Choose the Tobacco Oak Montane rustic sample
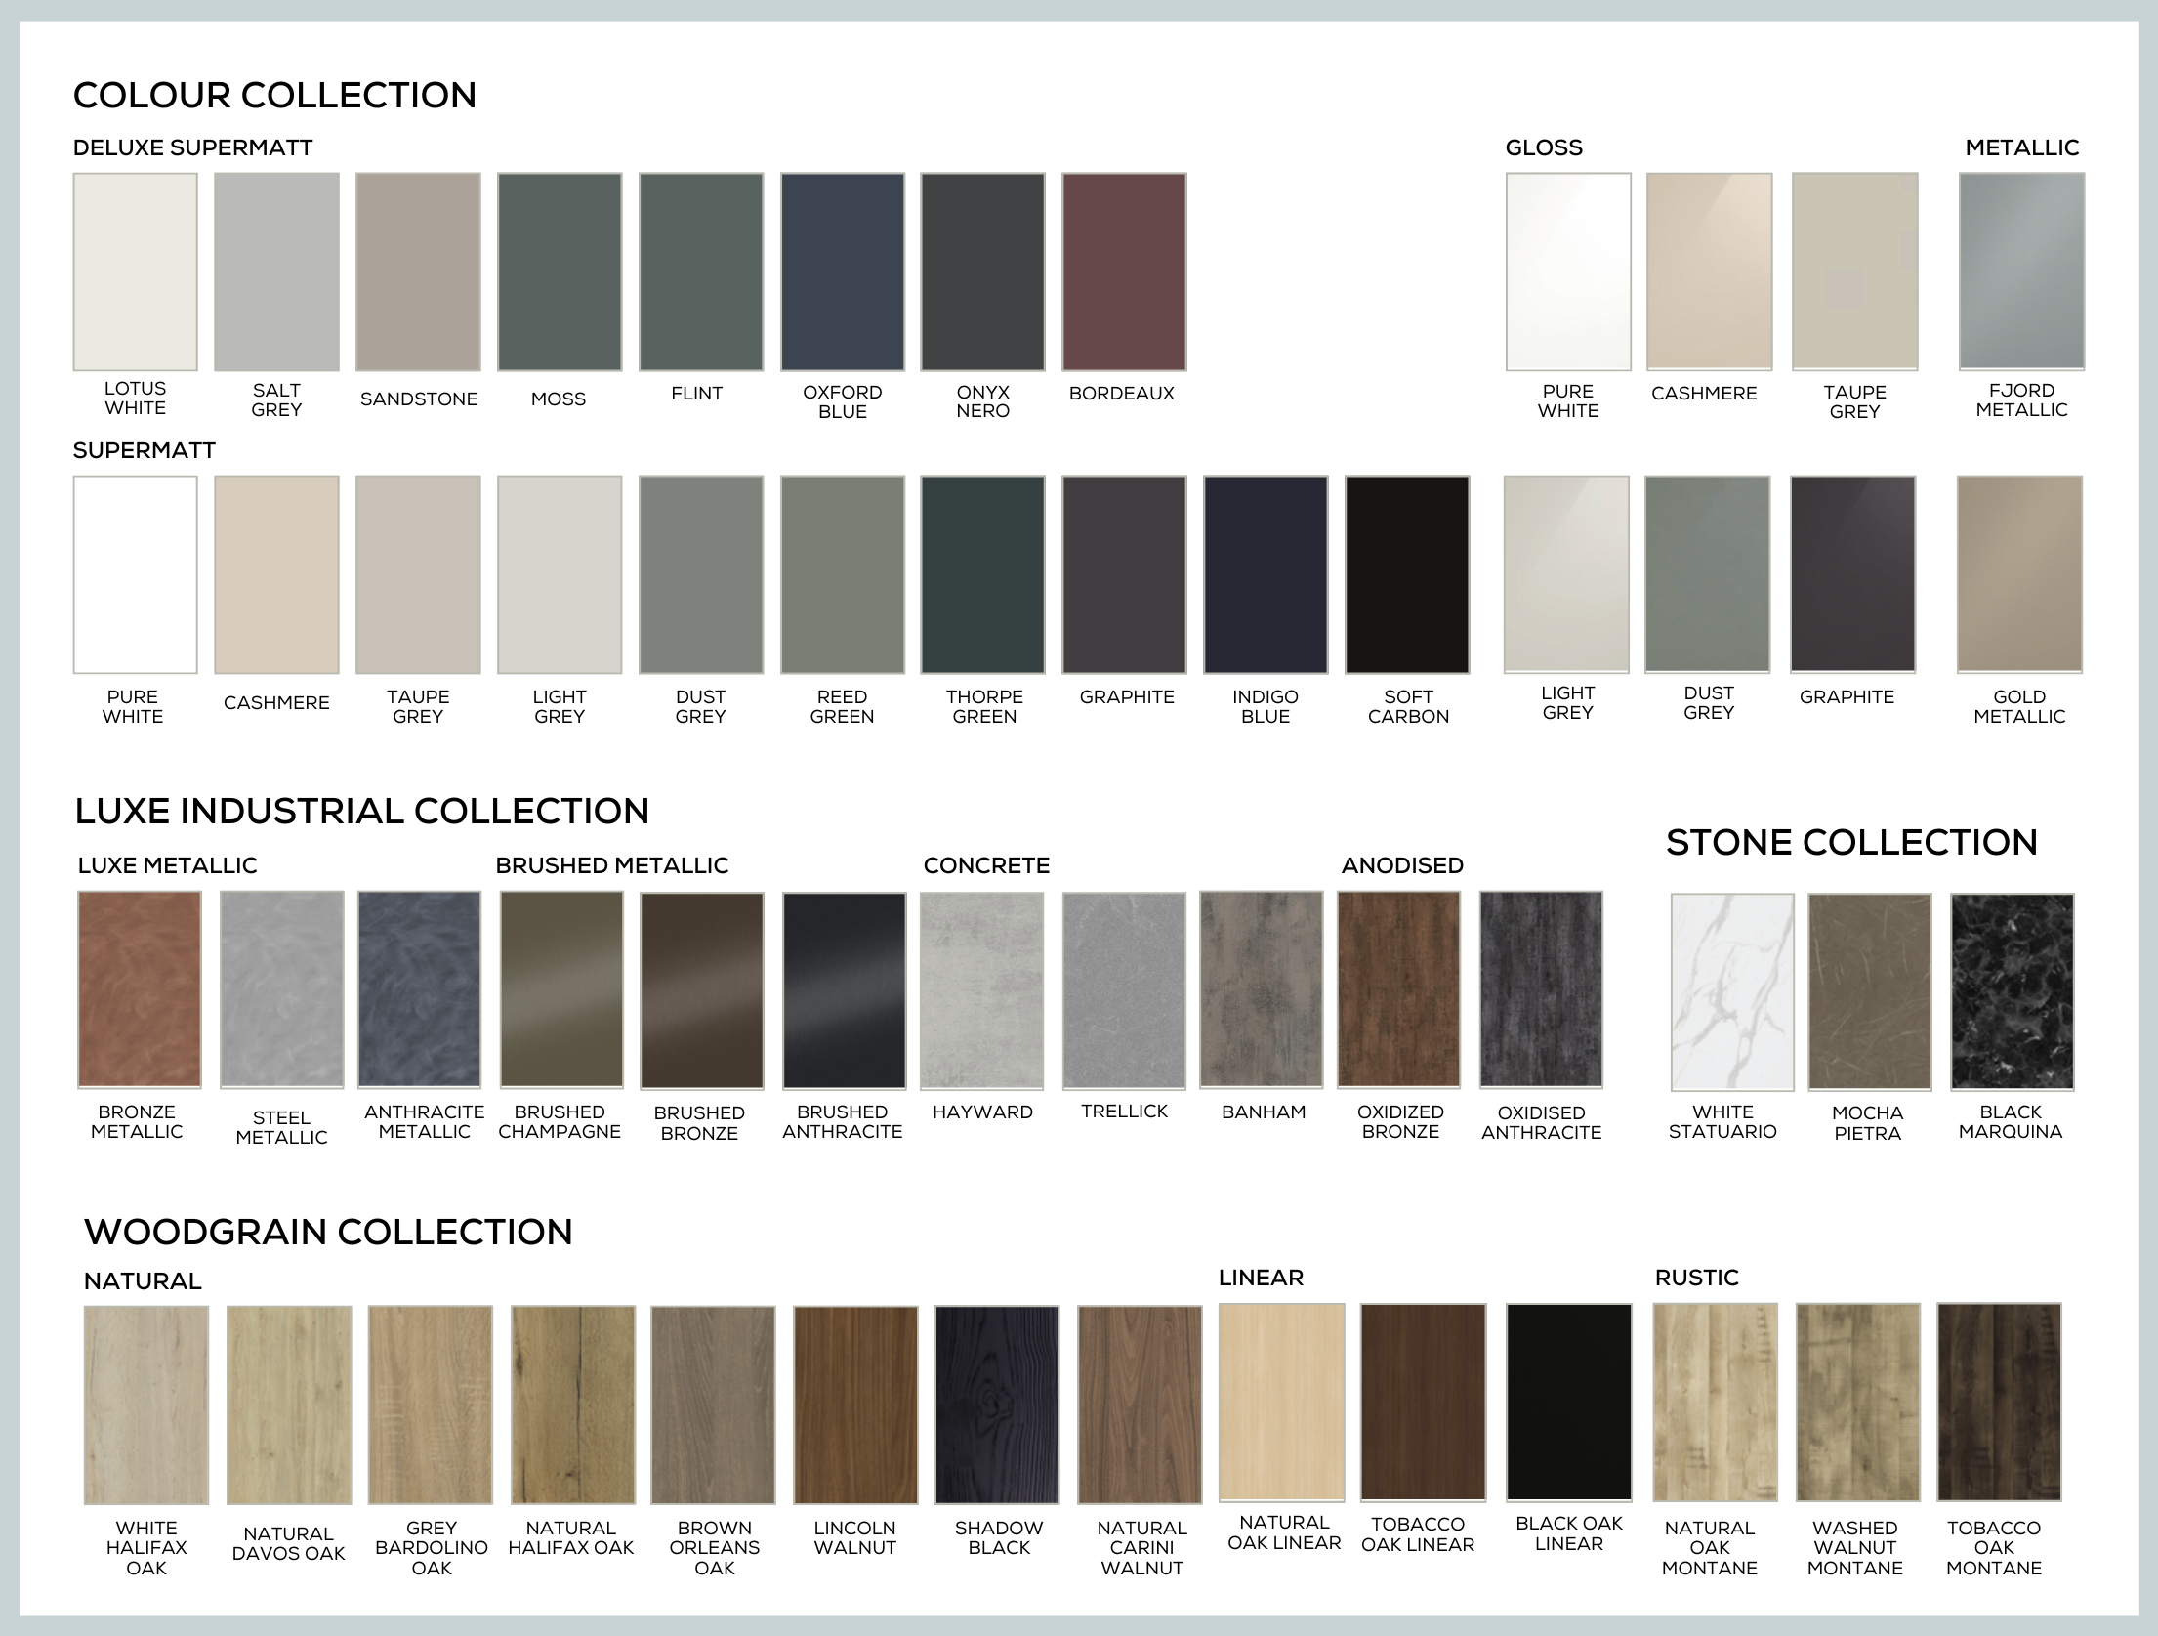2158x1636 pixels. point(1999,1401)
